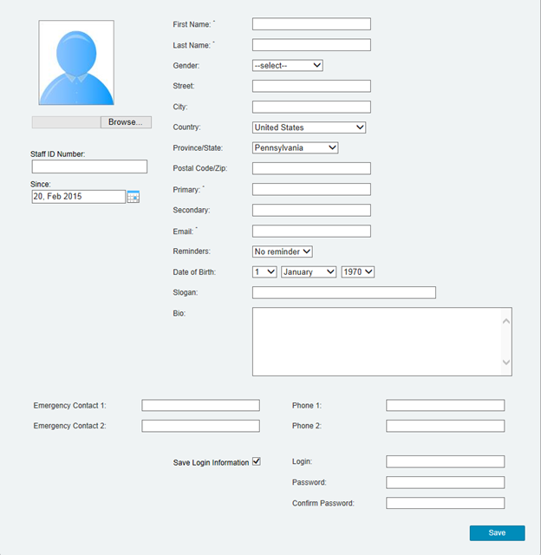Click the Browse button for photo upload

(126, 122)
